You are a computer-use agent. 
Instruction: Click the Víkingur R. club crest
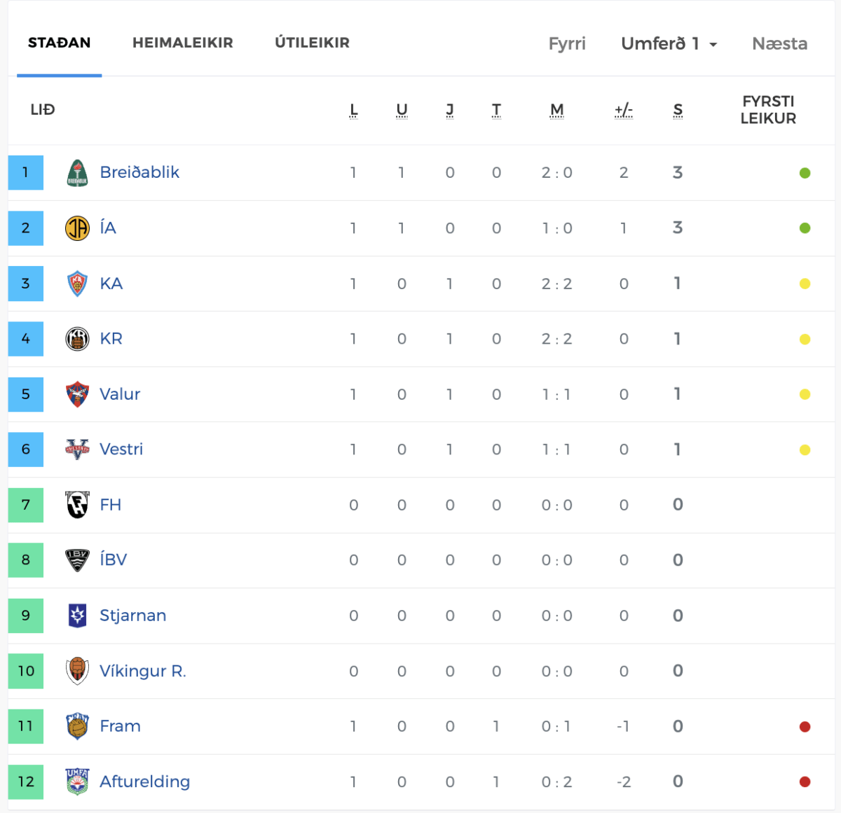pos(77,671)
